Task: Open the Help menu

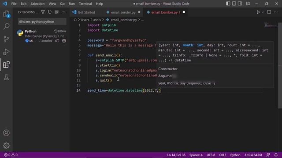Action: (100, 4)
